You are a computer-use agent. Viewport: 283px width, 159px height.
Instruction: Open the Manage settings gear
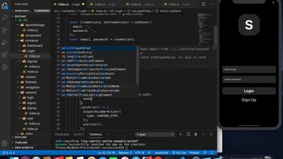pyautogui.click(x=4, y=144)
